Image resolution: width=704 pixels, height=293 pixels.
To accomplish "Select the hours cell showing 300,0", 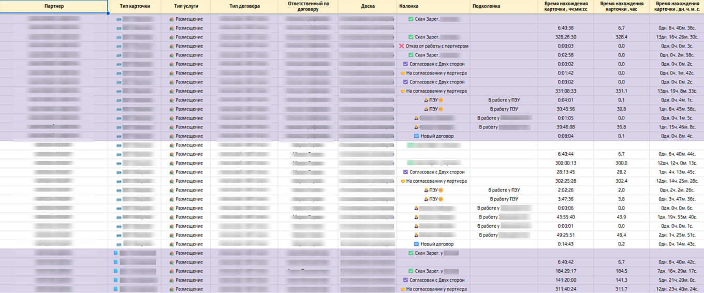I will point(621,163).
